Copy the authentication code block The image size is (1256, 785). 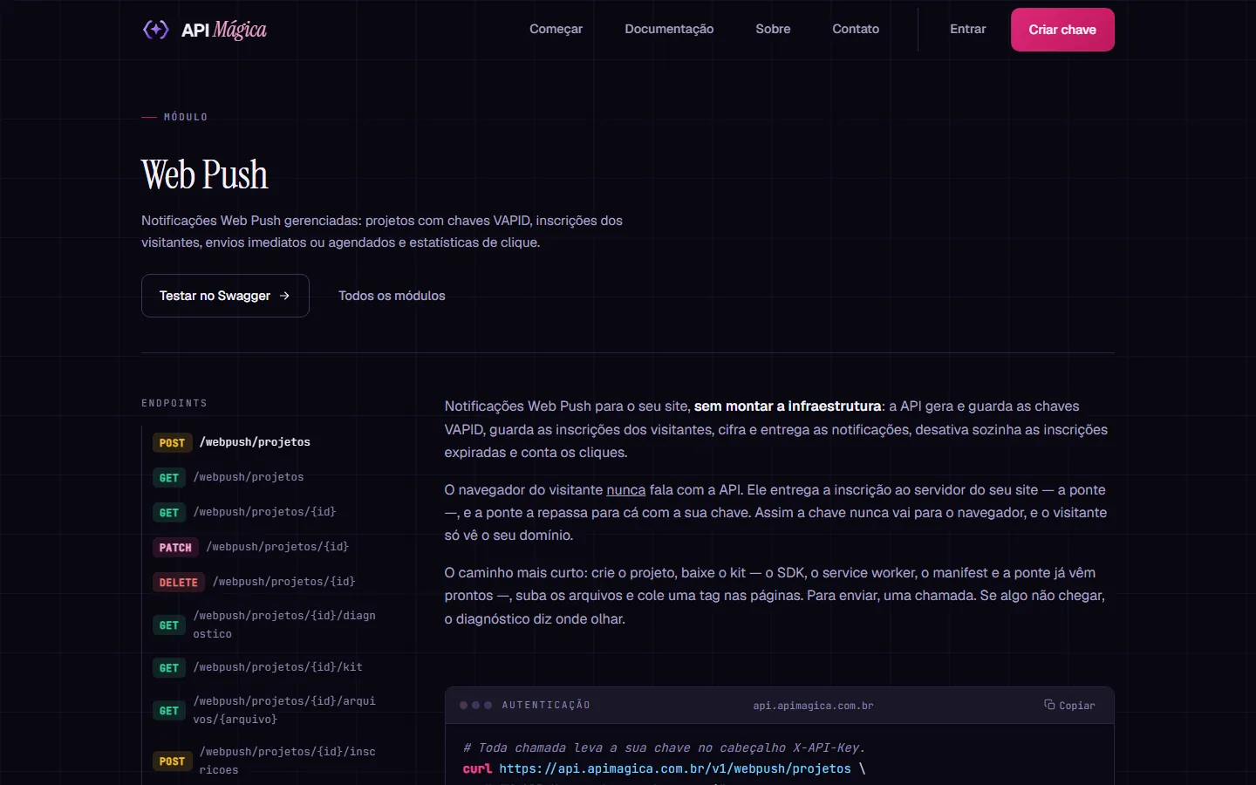[x=1069, y=705]
